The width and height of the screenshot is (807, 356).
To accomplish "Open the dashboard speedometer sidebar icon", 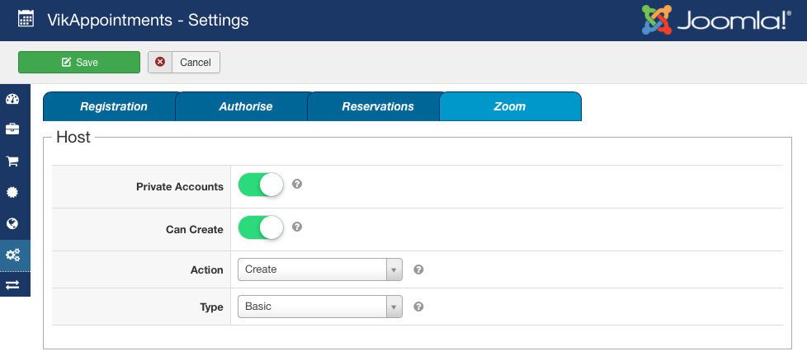I will 12,99.
